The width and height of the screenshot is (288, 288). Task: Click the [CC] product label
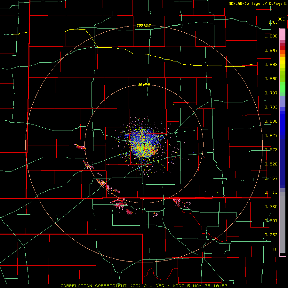[273, 22]
